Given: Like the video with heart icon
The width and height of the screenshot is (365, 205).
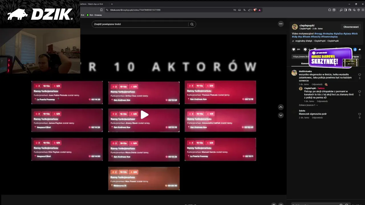Looking at the screenshot, I should 294,49.
